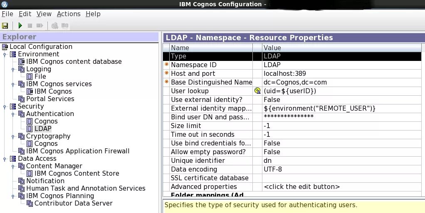Collapse the Cryptography tree node
The height and width of the screenshot is (213, 425).
[13, 137]
